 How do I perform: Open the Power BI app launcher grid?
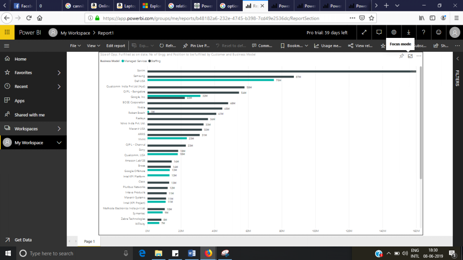point(7,32)
